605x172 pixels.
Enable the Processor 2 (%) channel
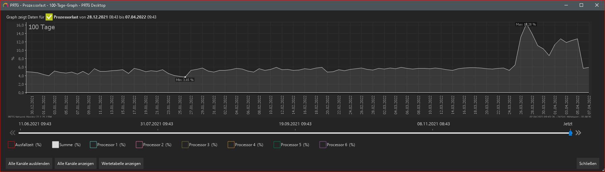[139, 145]
